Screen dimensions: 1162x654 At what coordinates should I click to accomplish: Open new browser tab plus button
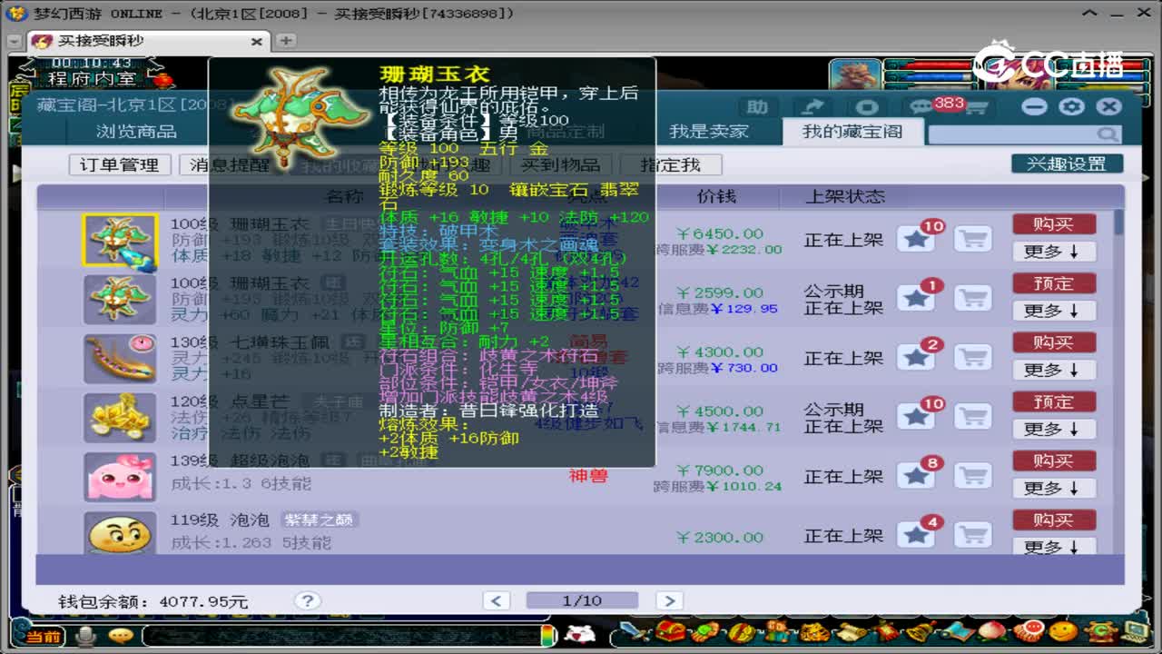286,40
